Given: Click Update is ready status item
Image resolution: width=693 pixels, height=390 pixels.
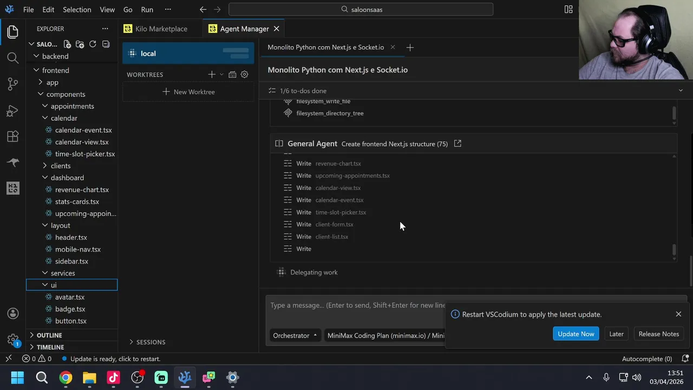Looking at the screenshot, I should pos(111,359).
